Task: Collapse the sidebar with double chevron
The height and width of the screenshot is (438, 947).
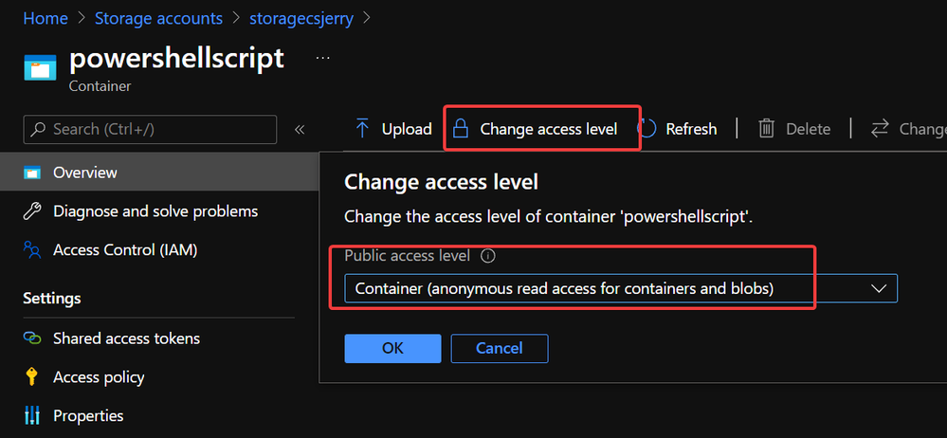Action: point(299,129)
